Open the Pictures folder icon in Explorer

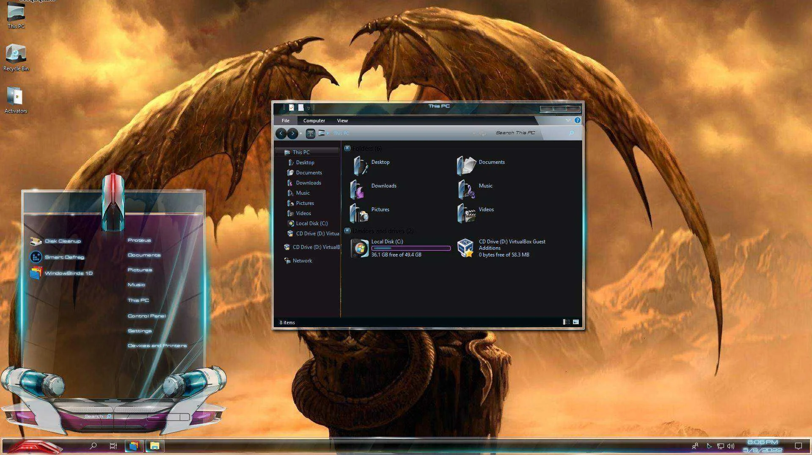click(x=359, y=213)
